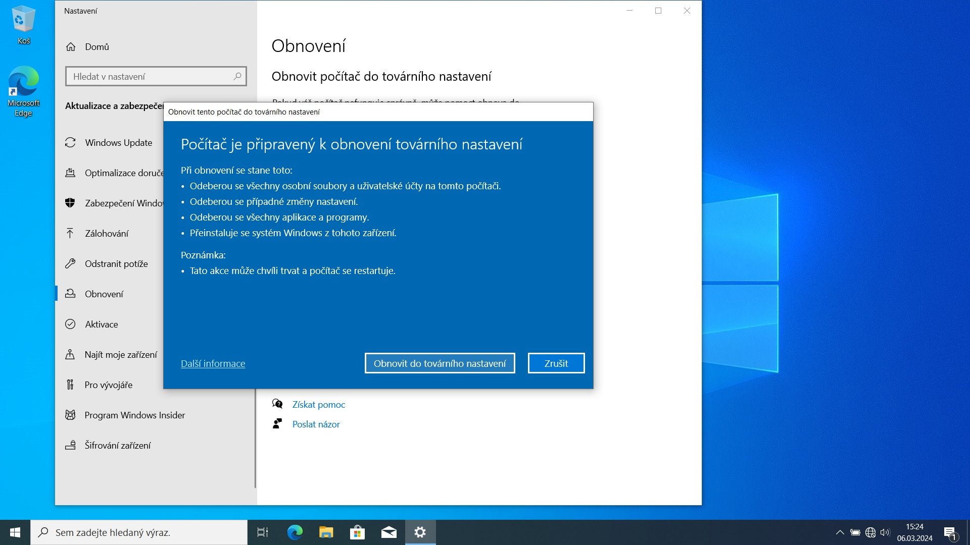Select Windows Update in the sidebar

pyautogui.click(x=118, y=143)
